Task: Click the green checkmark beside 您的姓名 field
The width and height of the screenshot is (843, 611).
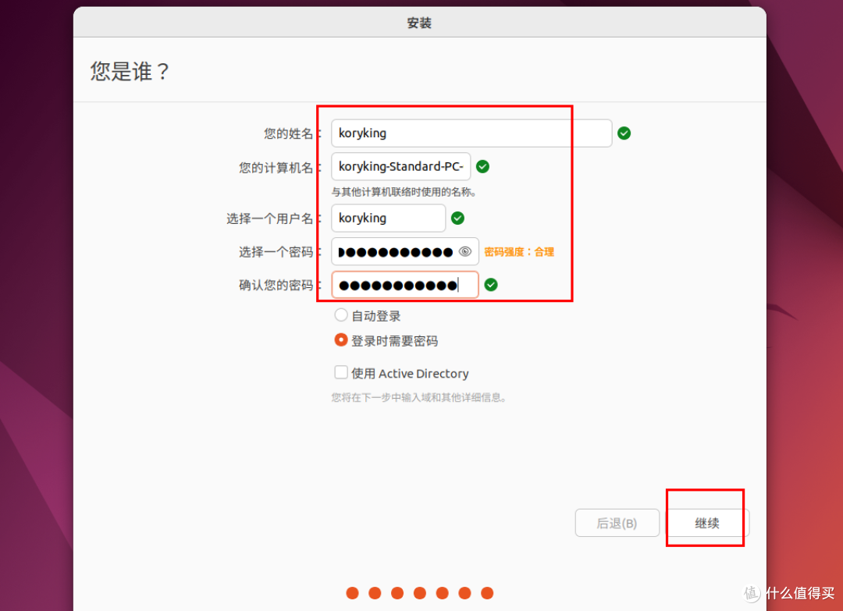Action: point(624,133)
